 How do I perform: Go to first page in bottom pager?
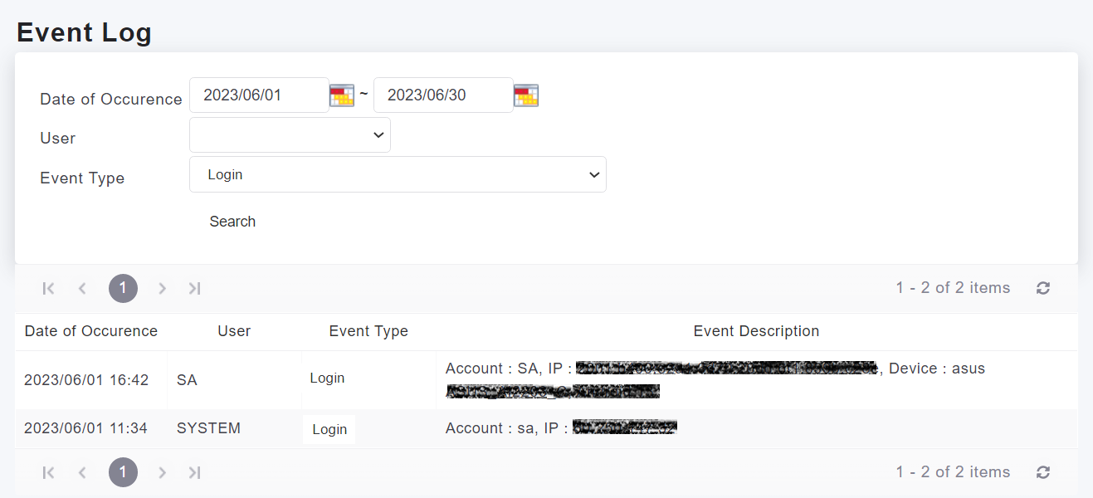click(48, 472)
